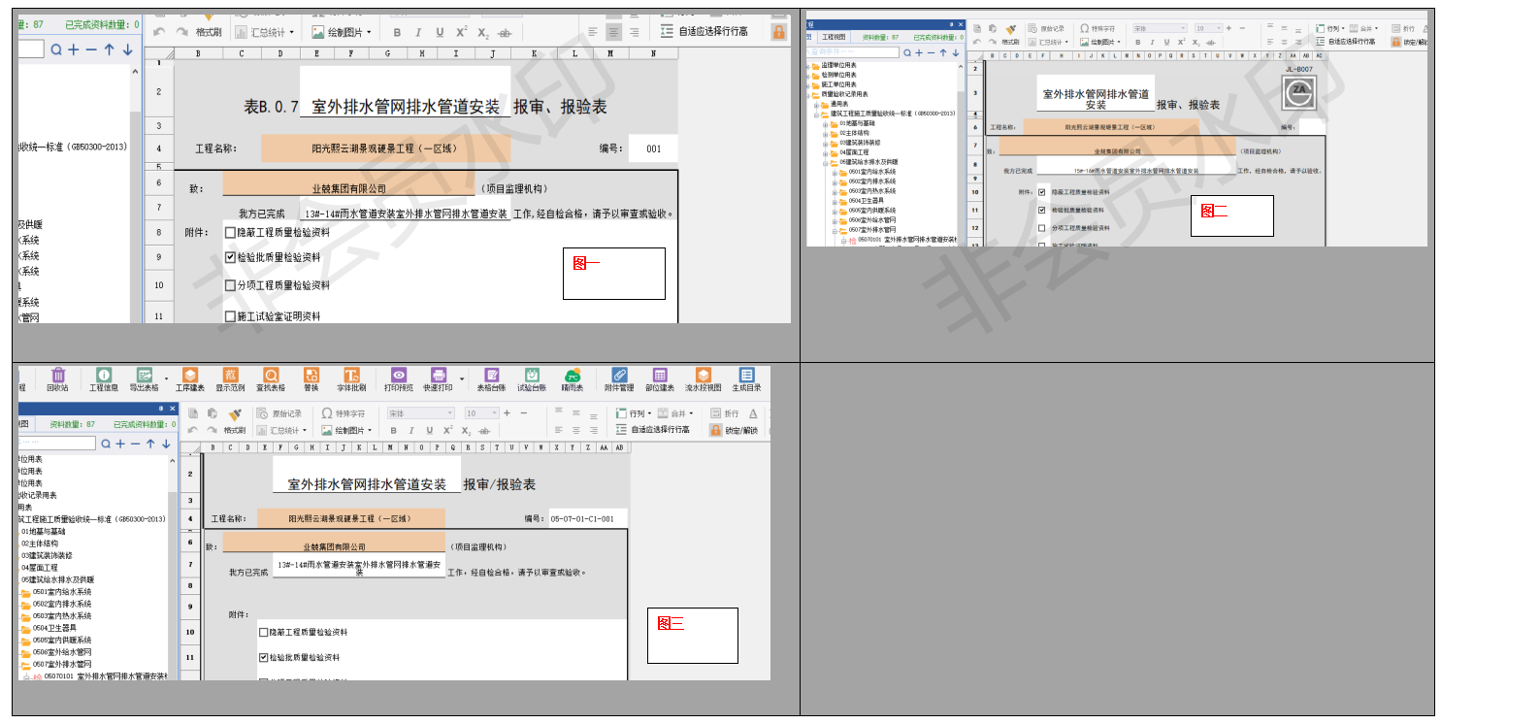Uncheck 隐蔽工程质量检验资料 in 图二
Screen dimensions: 1540x724
[x=1042, y=192]
